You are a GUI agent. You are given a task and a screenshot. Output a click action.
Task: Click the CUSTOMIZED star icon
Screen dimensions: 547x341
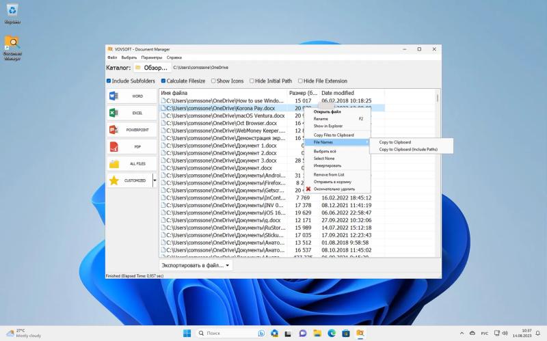click(x=114, y=180)
